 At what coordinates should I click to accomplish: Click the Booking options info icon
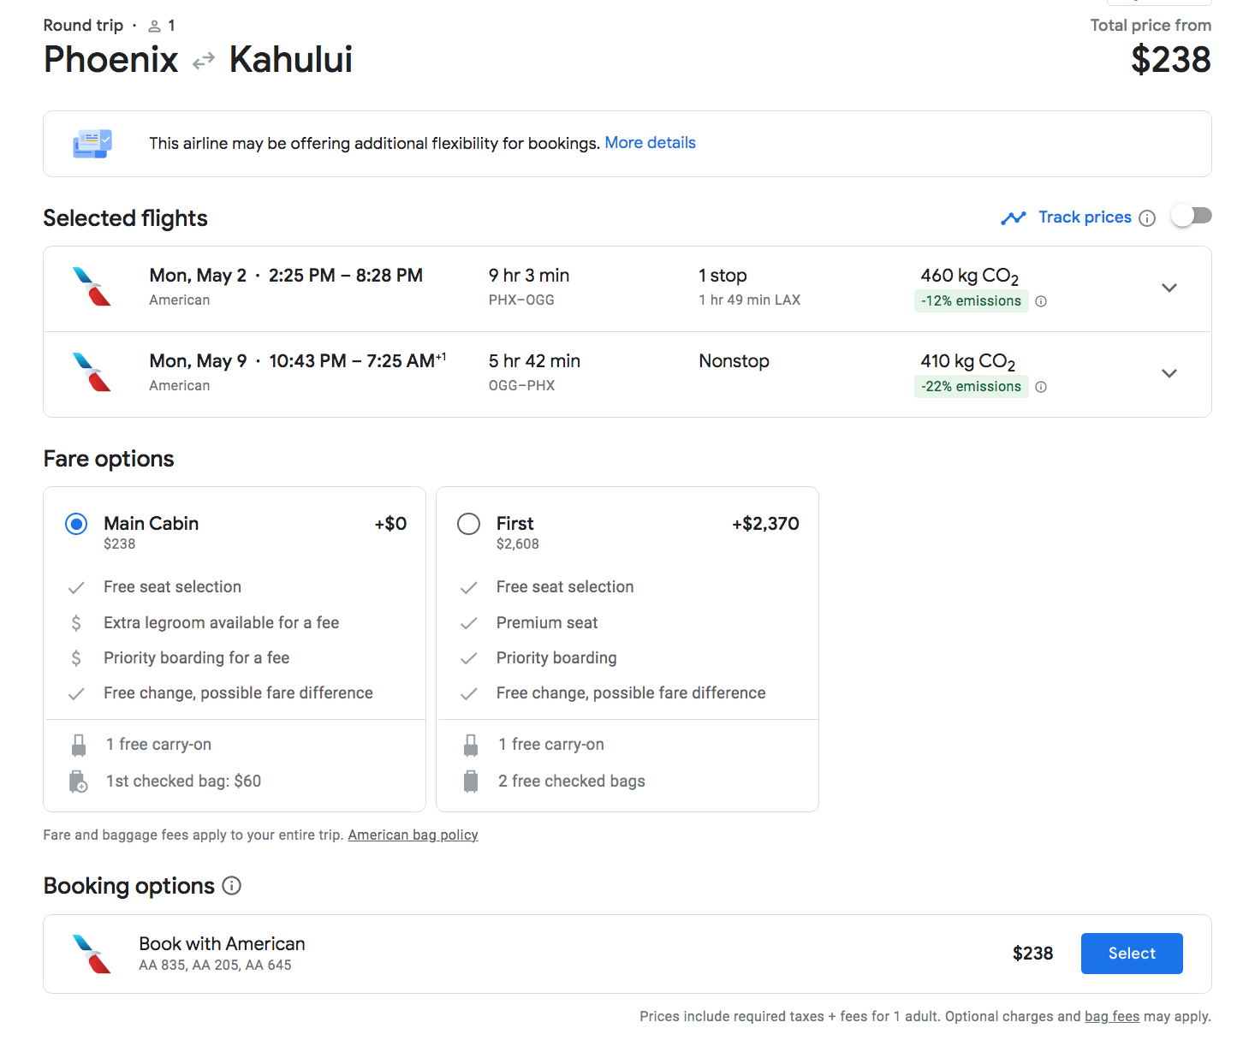tap(231, 886)
